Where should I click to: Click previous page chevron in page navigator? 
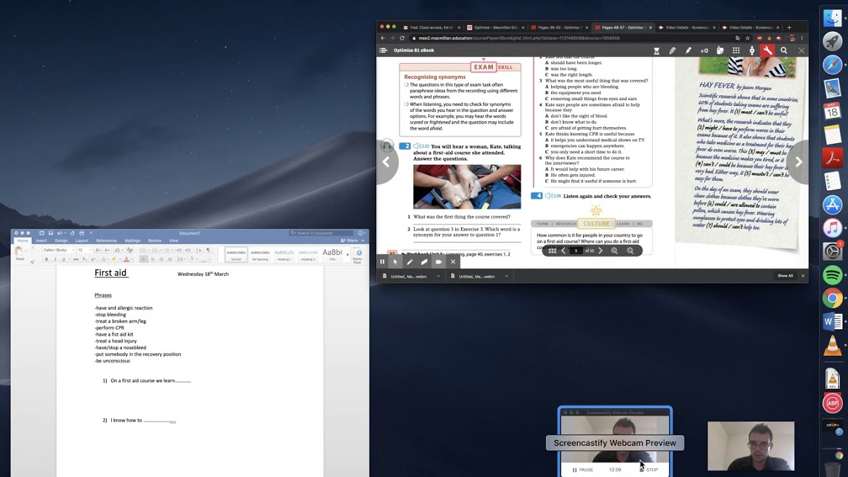coord(563,250)
